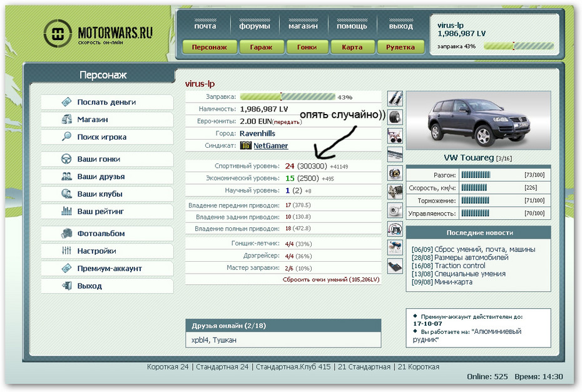The width and height of the screenshot is (582, 392).
Task: Click the VW Touareg car image
Action: [479, 120]
